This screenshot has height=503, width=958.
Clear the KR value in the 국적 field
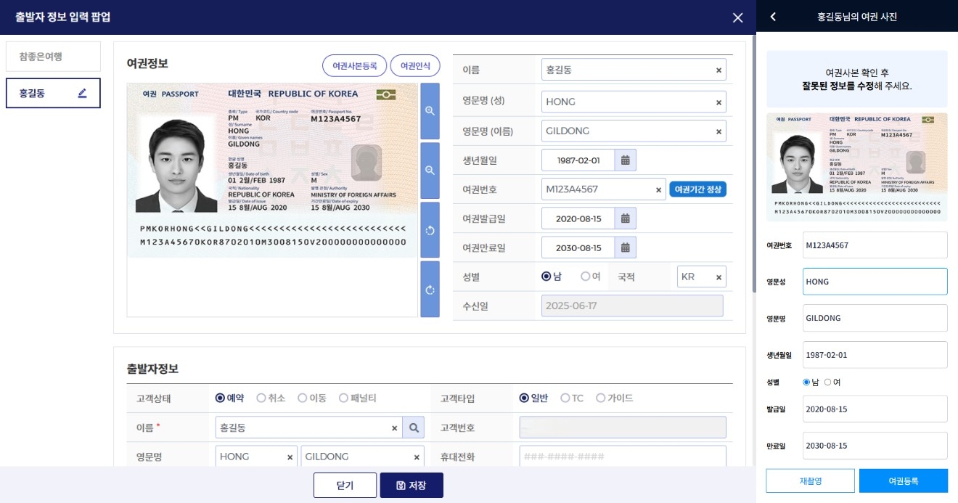(717, 277)
